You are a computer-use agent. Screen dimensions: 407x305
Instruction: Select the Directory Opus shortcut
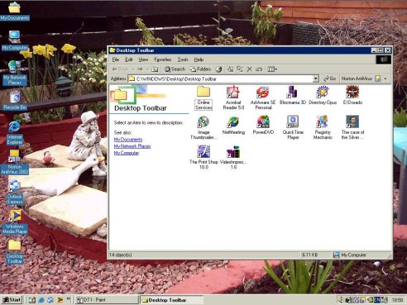[x=323, y=95]
